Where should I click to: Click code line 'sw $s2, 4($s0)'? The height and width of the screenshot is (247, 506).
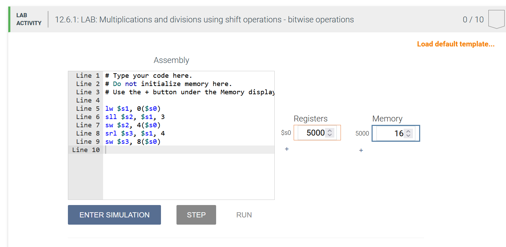(x=133, y=125)
